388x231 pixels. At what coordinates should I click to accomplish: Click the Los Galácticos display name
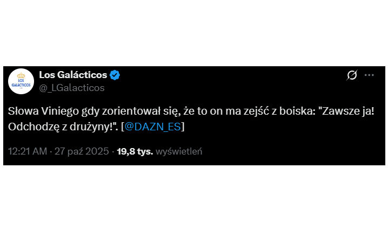click(x=73, y=75)
